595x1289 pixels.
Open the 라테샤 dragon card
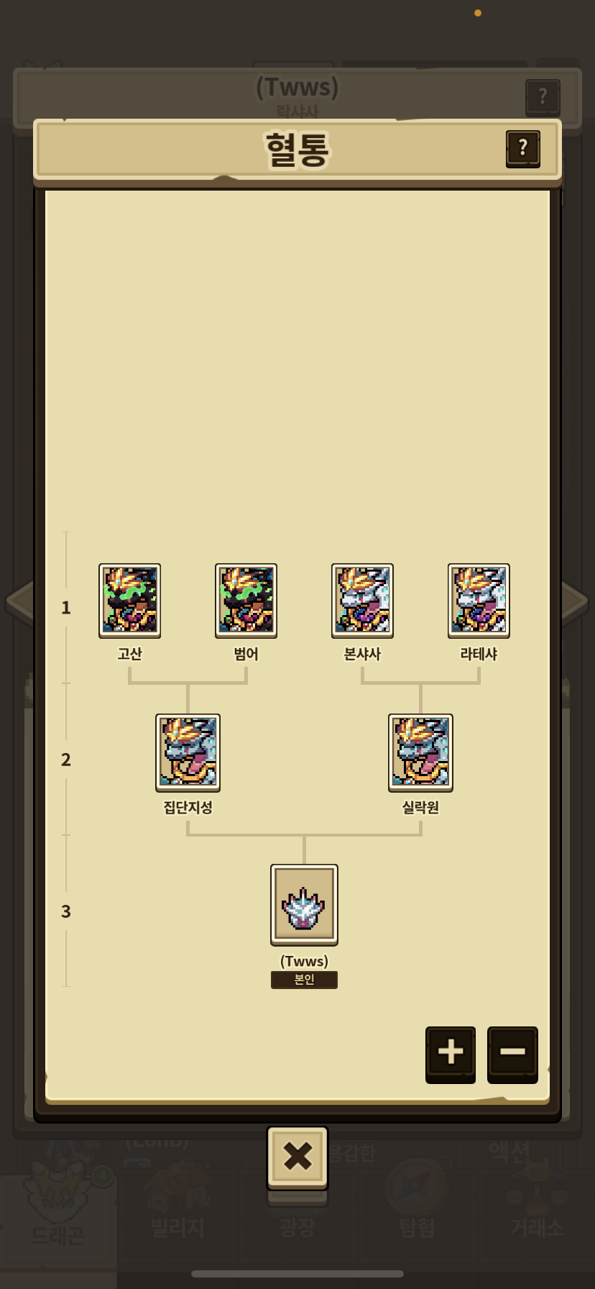coord(479,601)
